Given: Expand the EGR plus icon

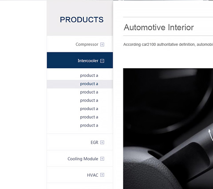Looking at the screenshot, I should point(102,142).
